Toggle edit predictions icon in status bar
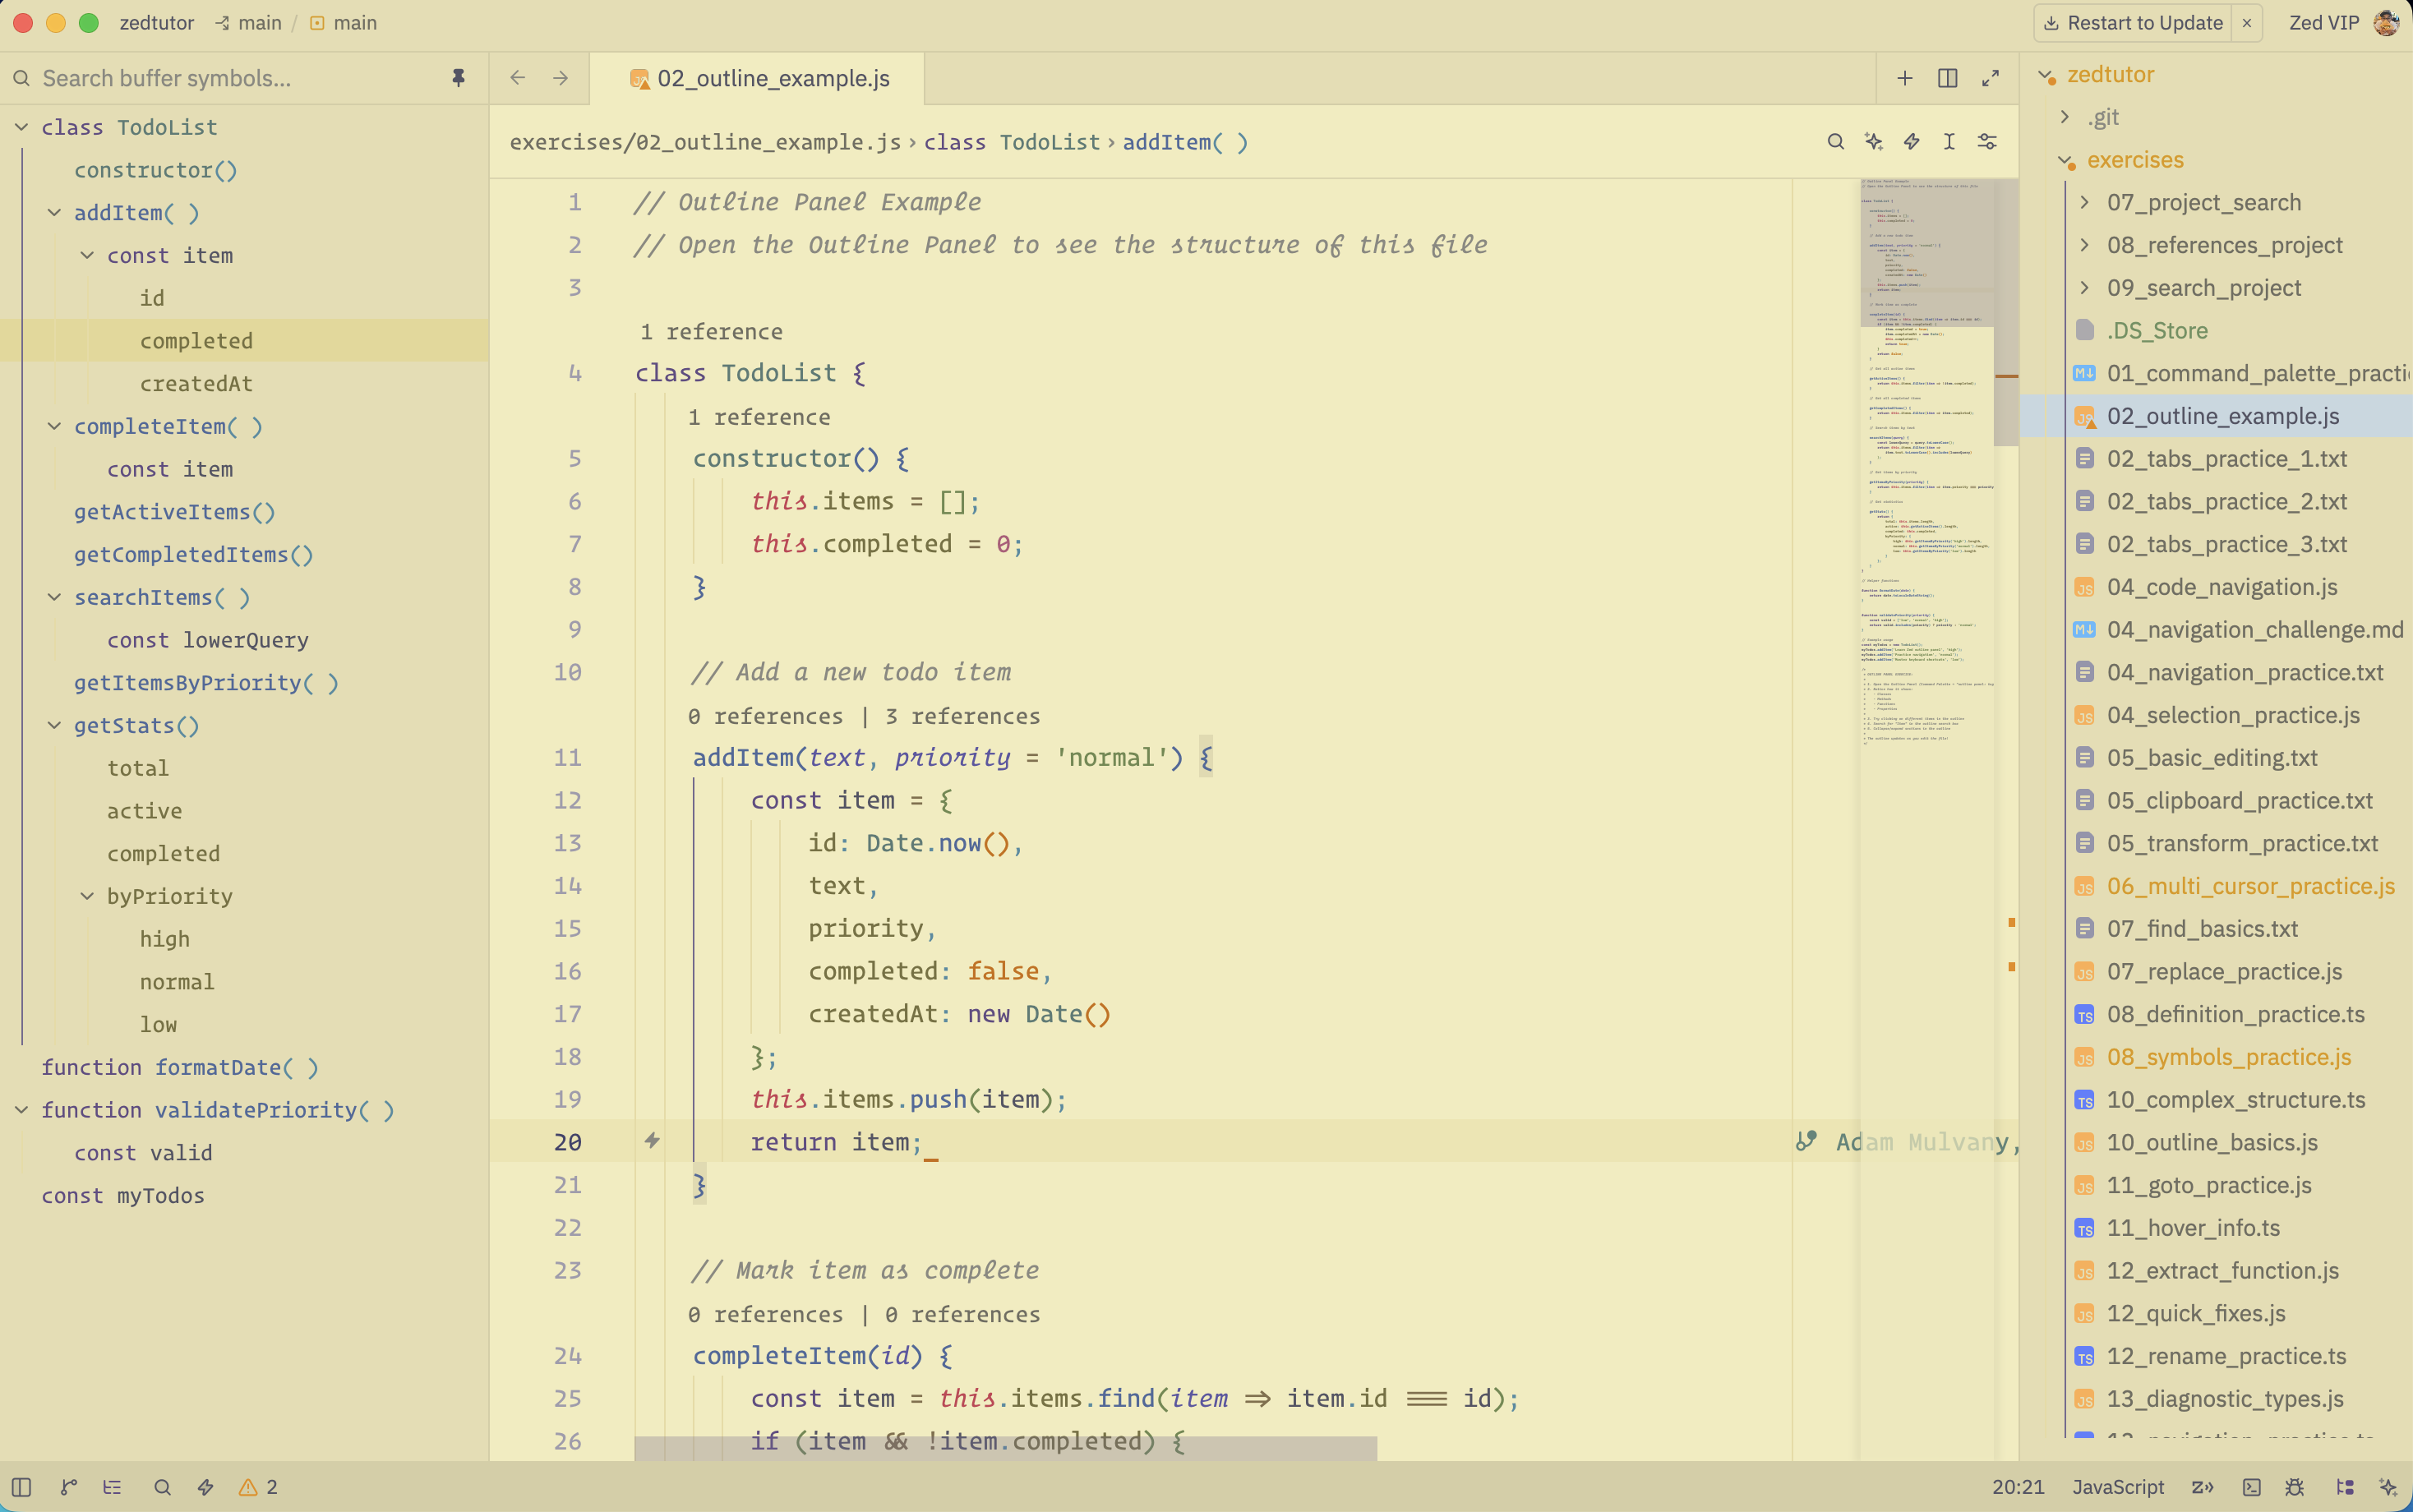 [x=2202, y=1487]
